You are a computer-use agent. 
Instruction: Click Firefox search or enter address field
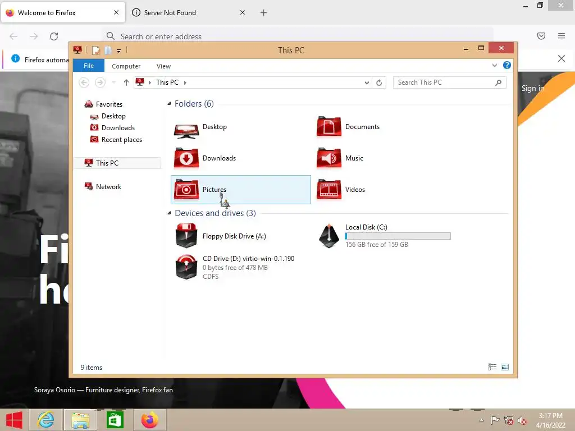298,36
